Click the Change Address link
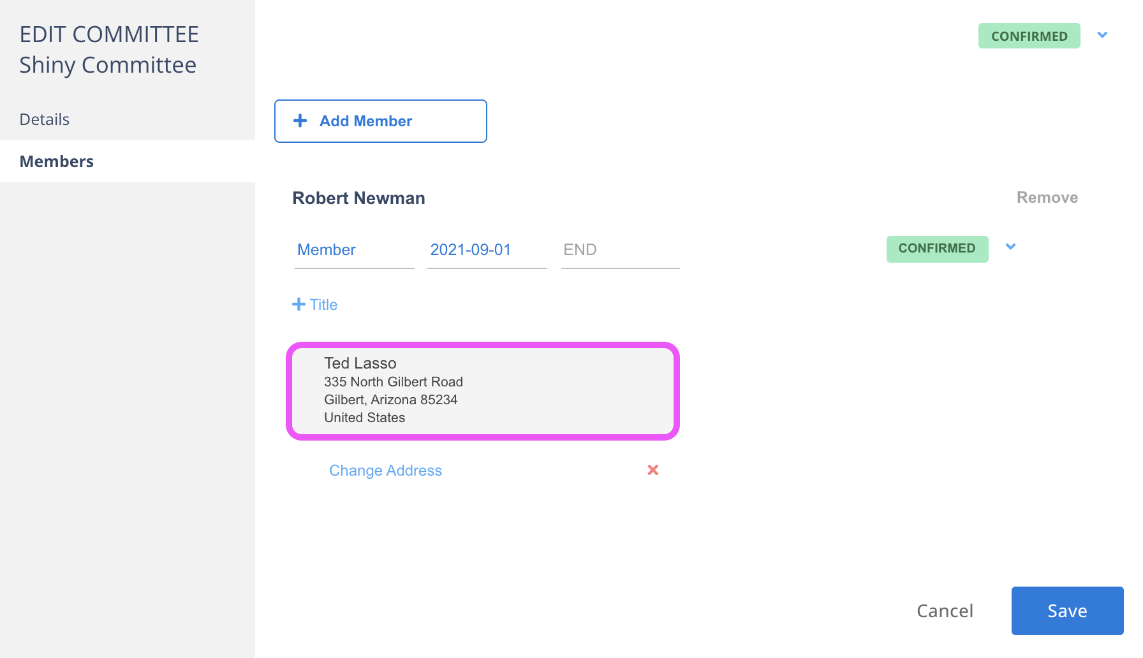This screenshot has width=1143, height=658. coord(385,471)
